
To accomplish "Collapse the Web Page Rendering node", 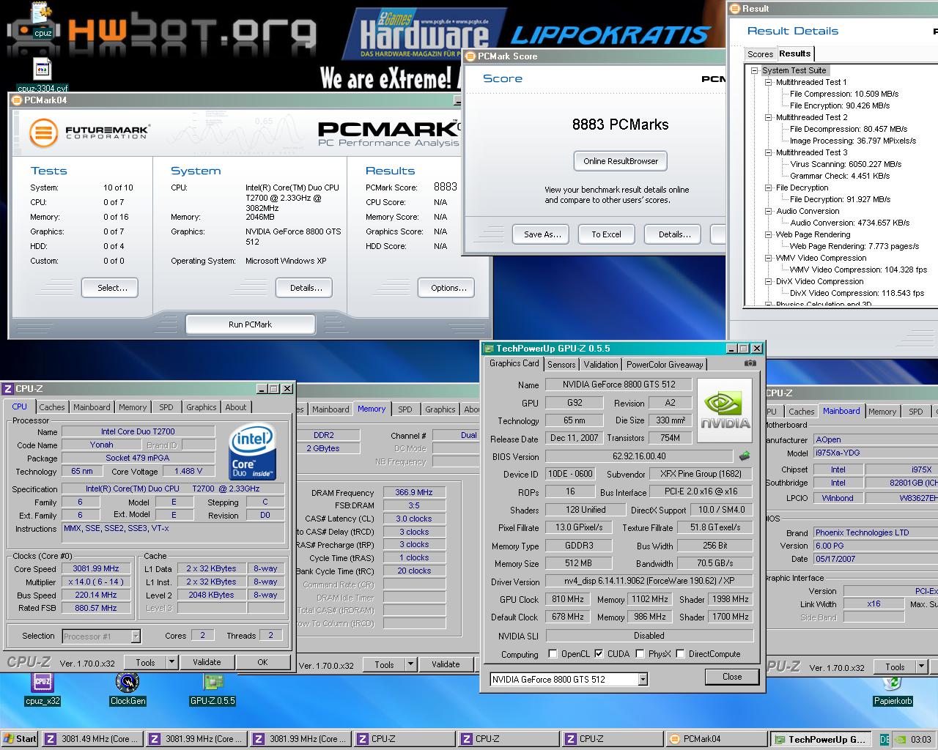I will coord(769,234).
